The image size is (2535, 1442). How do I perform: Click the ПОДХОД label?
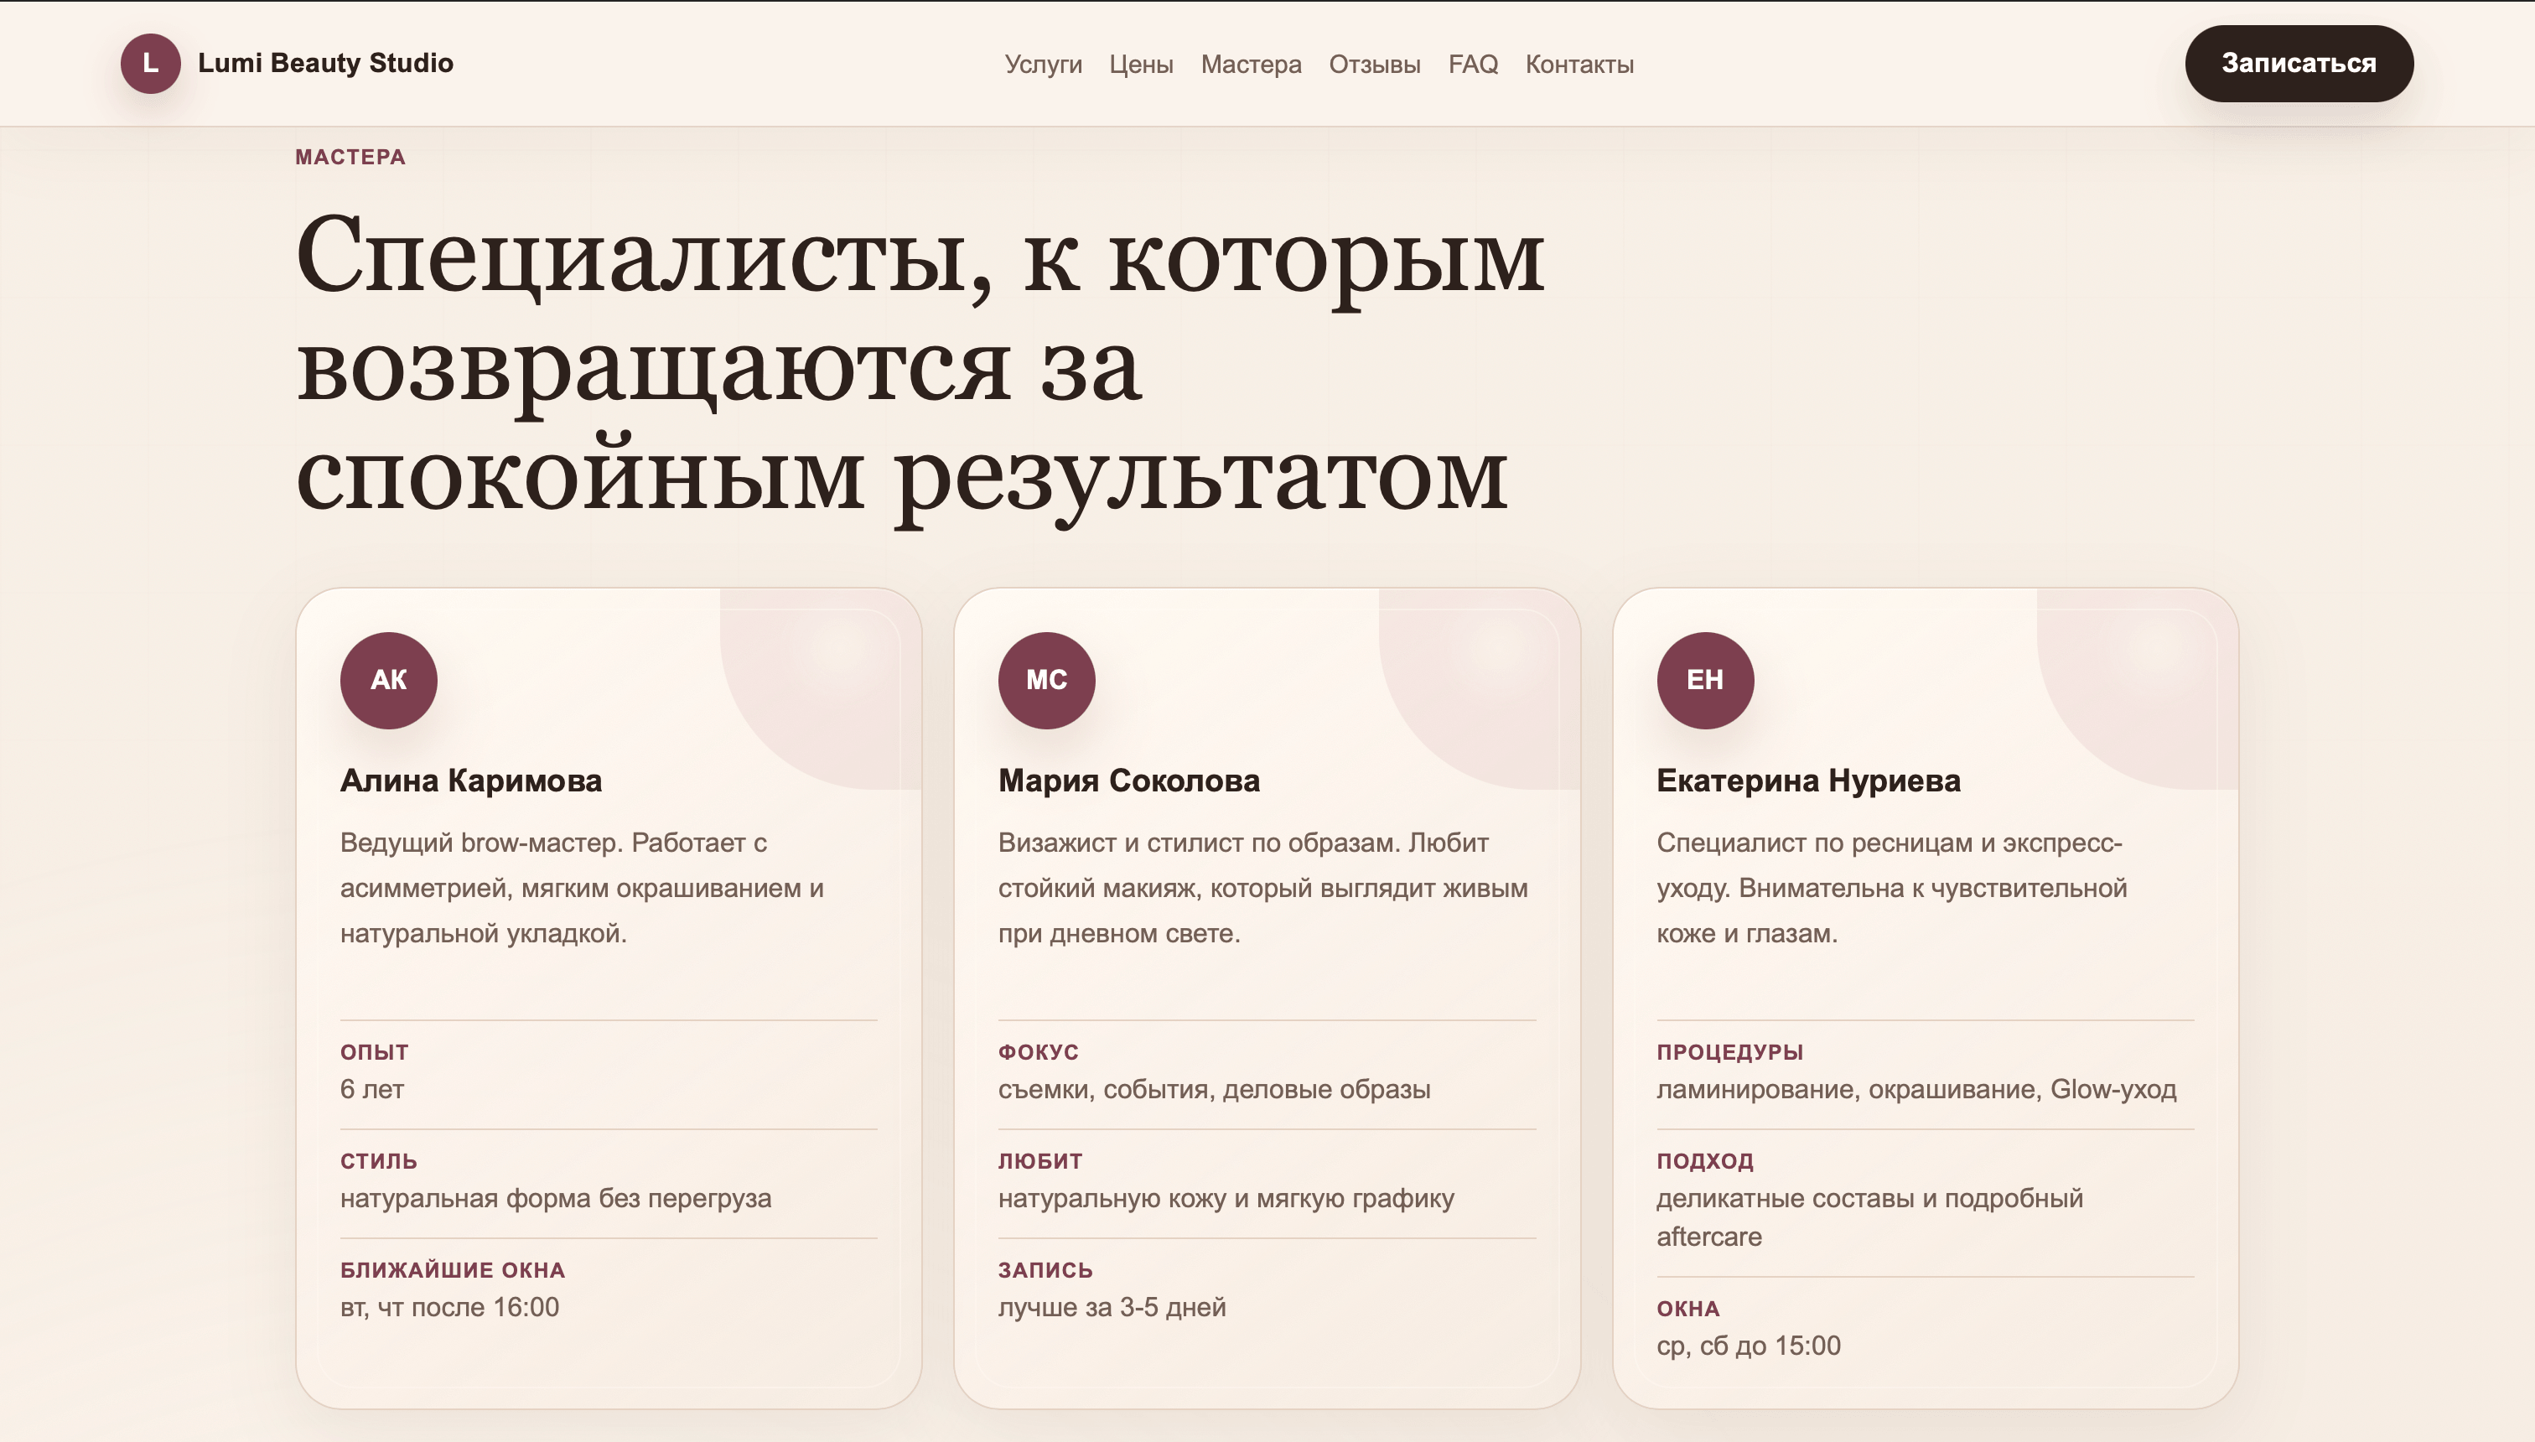tap(1705, 1161)
